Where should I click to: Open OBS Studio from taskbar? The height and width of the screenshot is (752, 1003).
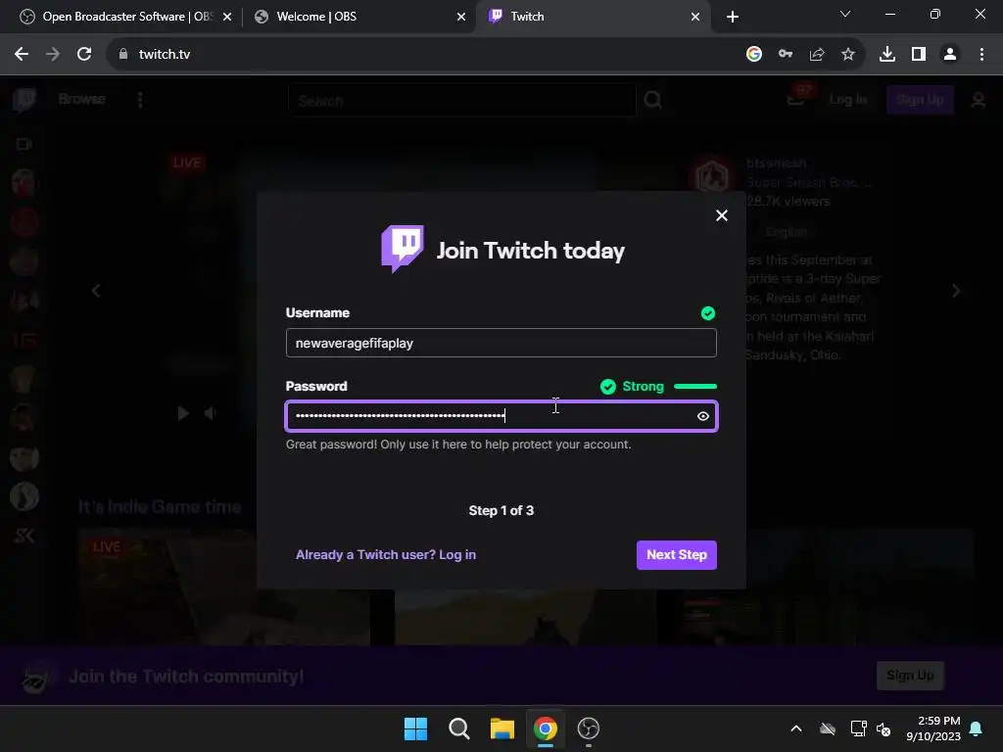click(589, 728)
